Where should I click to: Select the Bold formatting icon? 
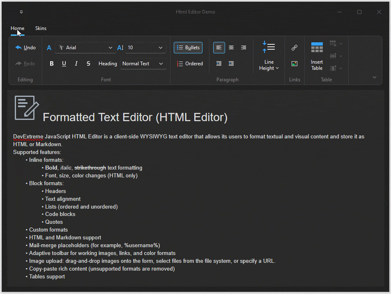click(x=51, y=64)
